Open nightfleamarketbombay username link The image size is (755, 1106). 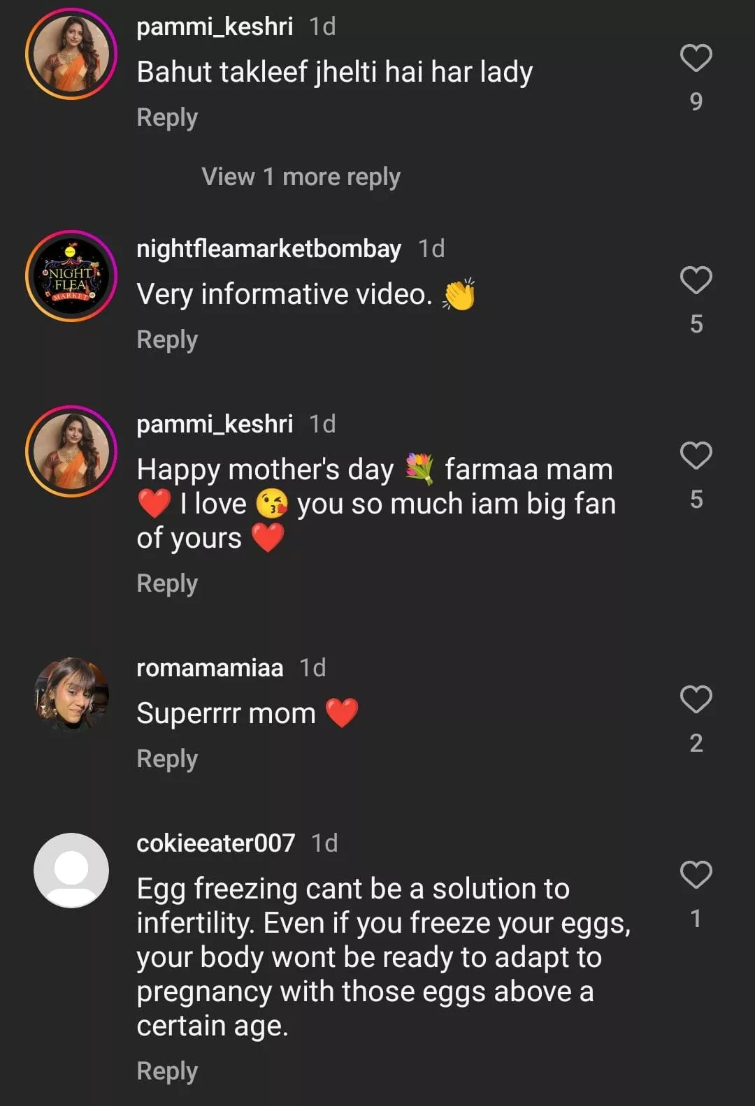point(268,249)
